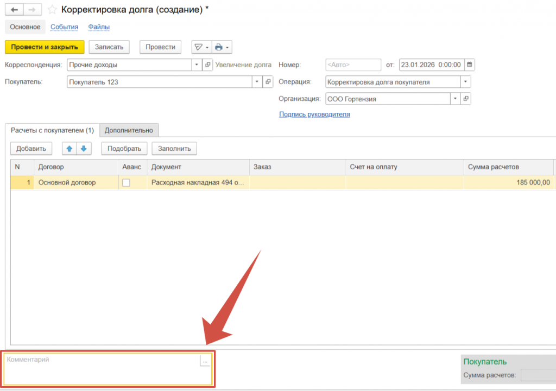Image resolution: width=556 pixels, height=391 pixels.
Task: Click the Провести и закрыть button
Action: (45, 47)
